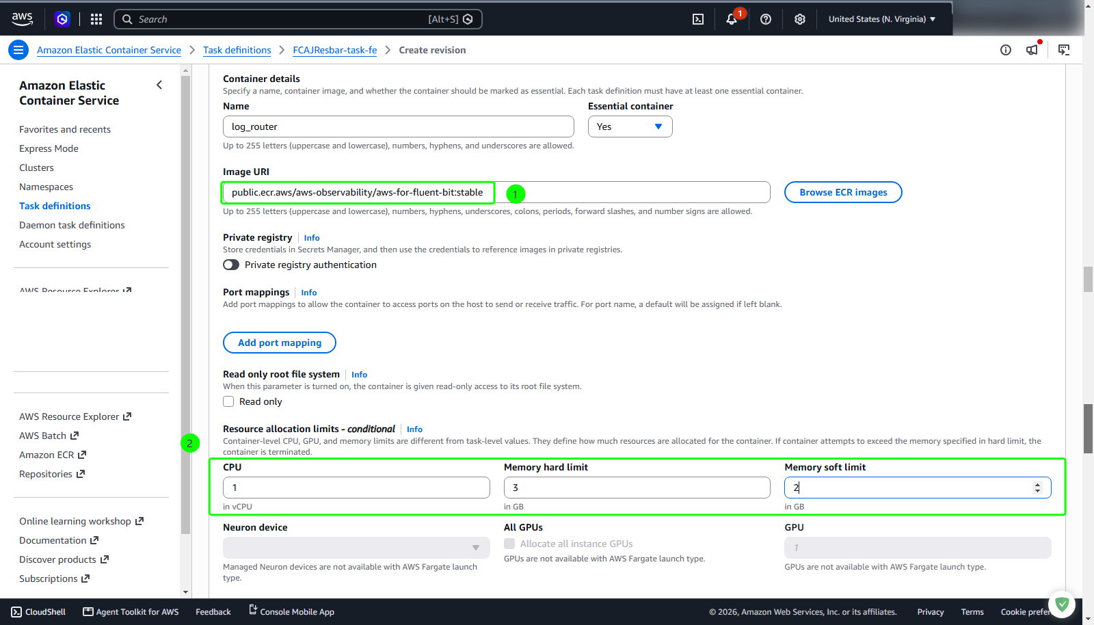1094x625 pixels.
Task: Go to Task definitions breadcrumb
Action: point(237,50)
